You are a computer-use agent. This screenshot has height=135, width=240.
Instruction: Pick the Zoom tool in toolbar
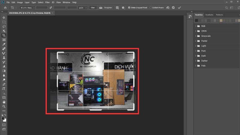click(4, 106)
